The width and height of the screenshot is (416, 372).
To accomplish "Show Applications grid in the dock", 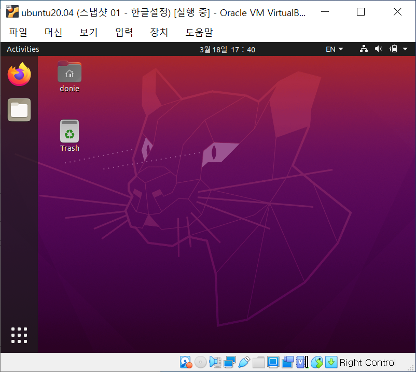I will (x=19, y=335).
